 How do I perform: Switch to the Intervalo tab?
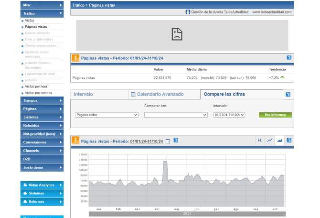pyautogui.click(x=84, y=94)
